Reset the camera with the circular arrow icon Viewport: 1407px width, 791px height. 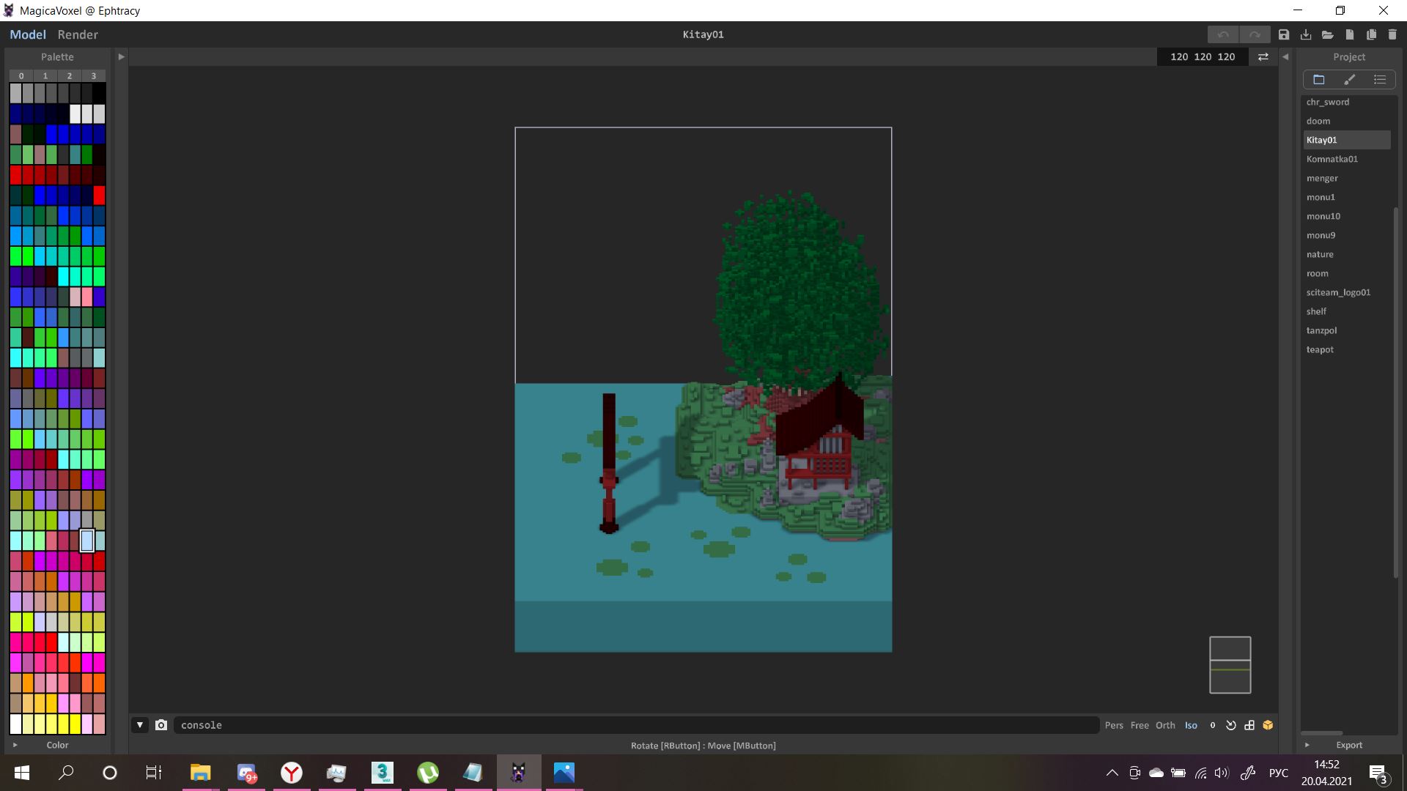1231,725
